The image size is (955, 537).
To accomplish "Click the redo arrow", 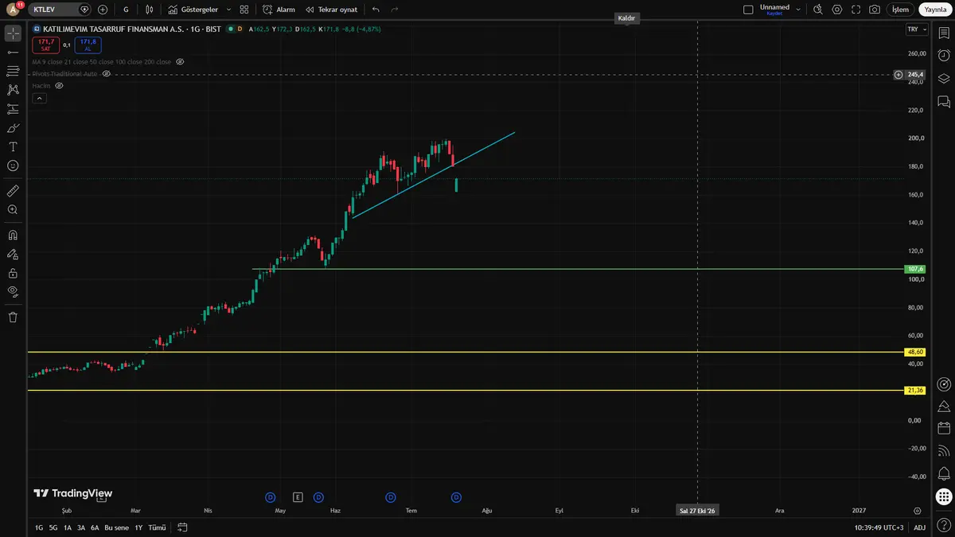I will 394,10.
